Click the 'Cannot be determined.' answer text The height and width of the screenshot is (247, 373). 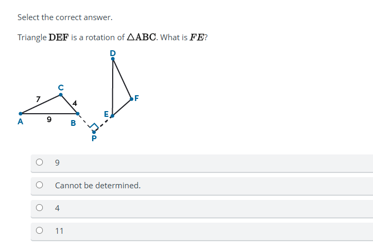pos(98,186)
